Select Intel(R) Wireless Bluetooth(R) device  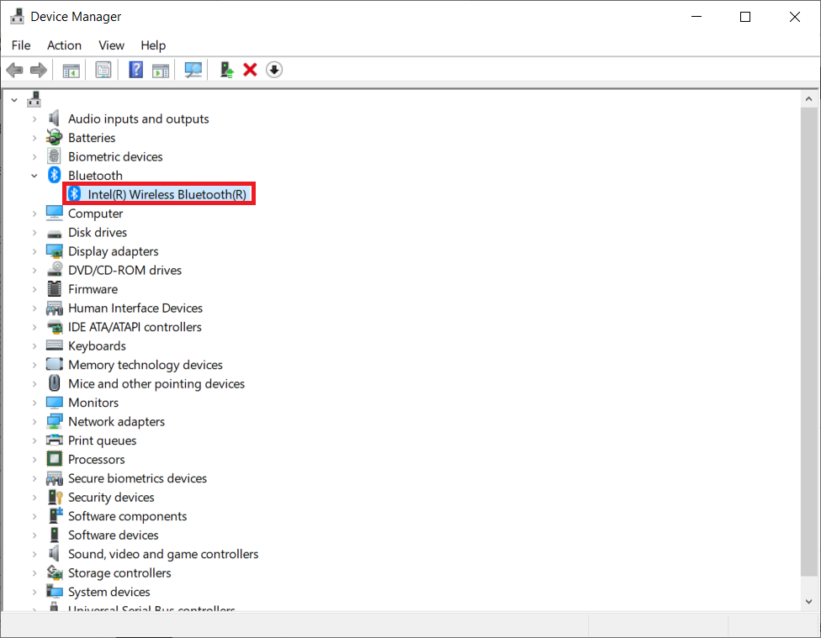coord(159,193)
